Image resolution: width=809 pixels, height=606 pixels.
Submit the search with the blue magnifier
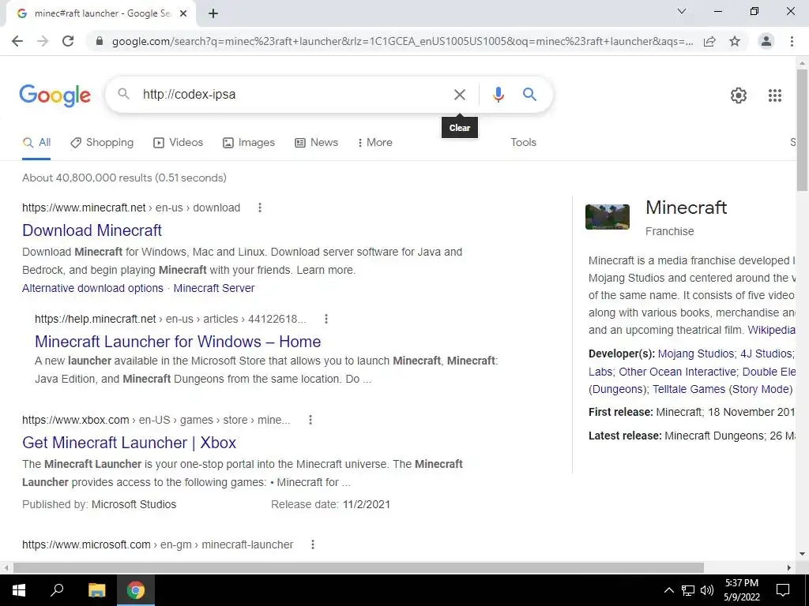(529, 95)
